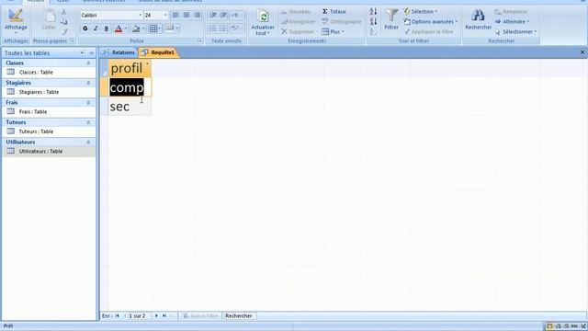
Task: Sort ascending A to Z
Action: tap(373, 12)
